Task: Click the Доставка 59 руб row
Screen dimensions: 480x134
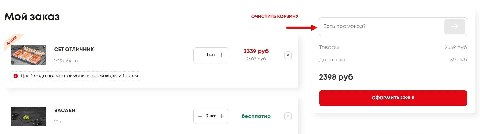Action: tap(393, 60)
